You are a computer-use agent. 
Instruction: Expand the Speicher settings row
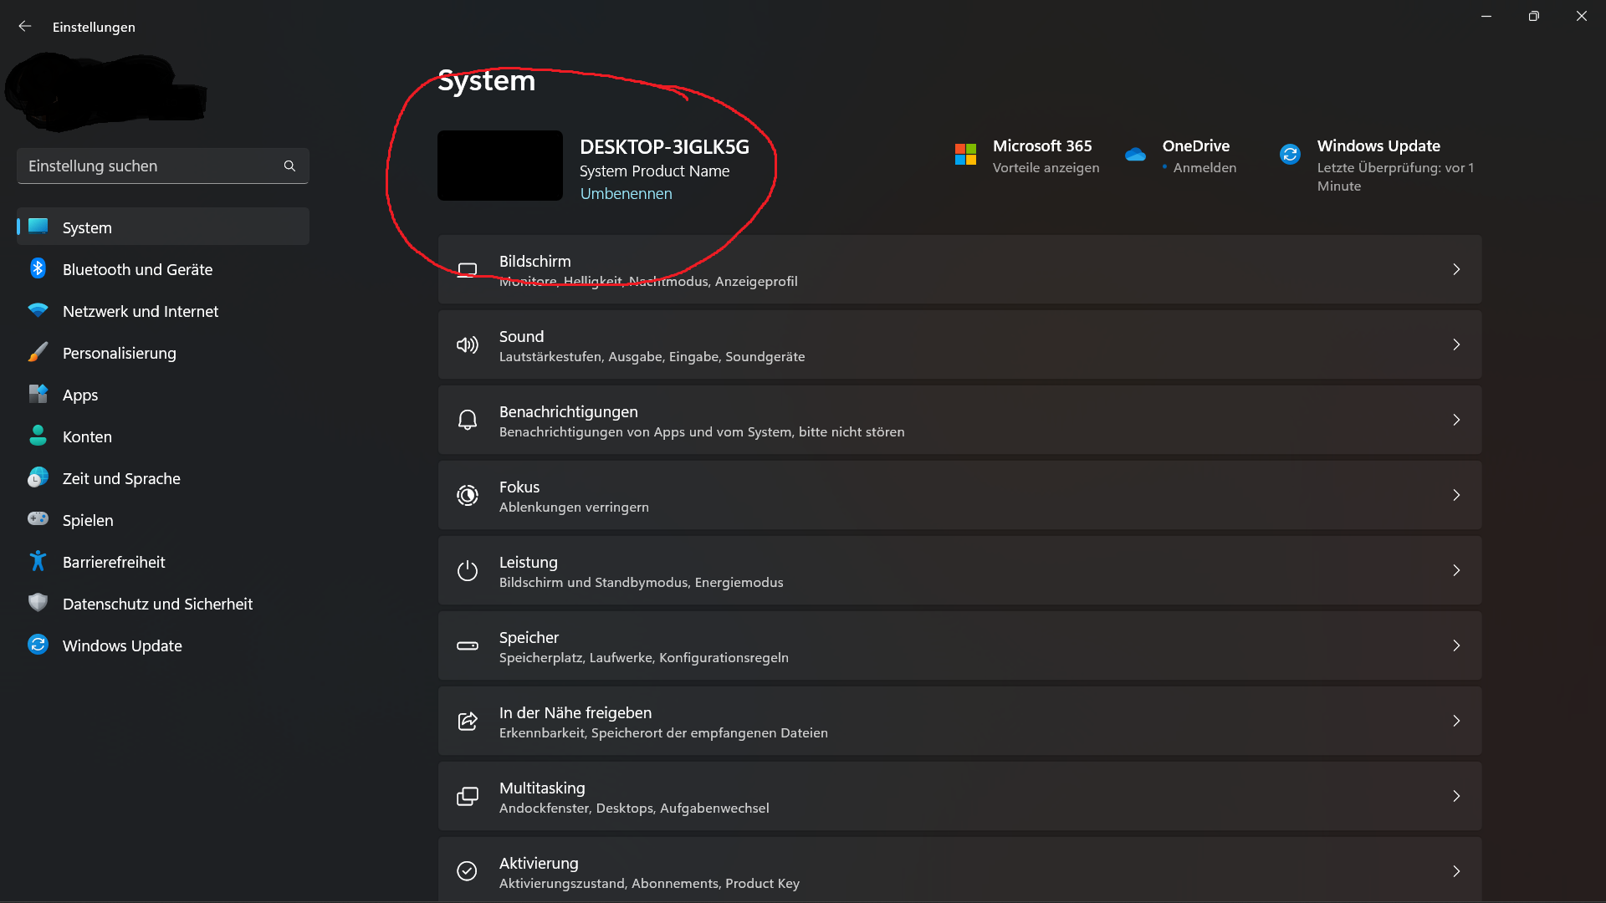pyautogui.click(x=958, y=645)
